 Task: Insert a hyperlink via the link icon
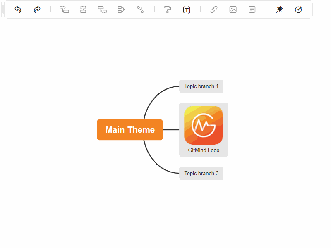(x=214, y=10)
